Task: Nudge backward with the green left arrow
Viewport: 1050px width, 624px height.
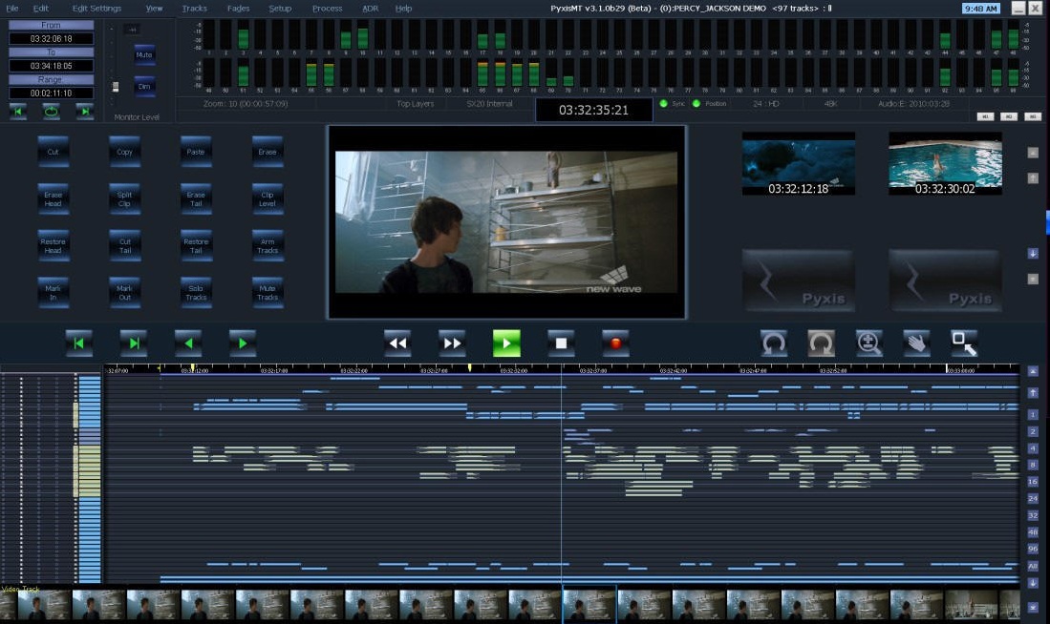Action: (x=188, y=343)
